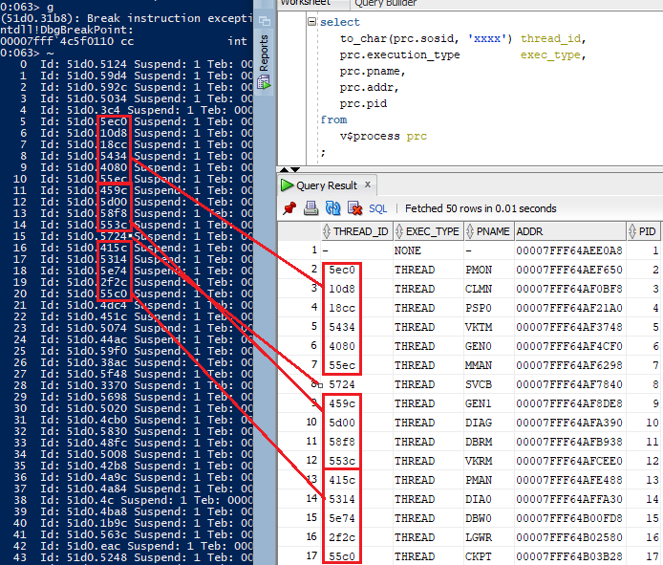Click the red pin icon in Query Result
663x565 pixels.
[289, 208]
